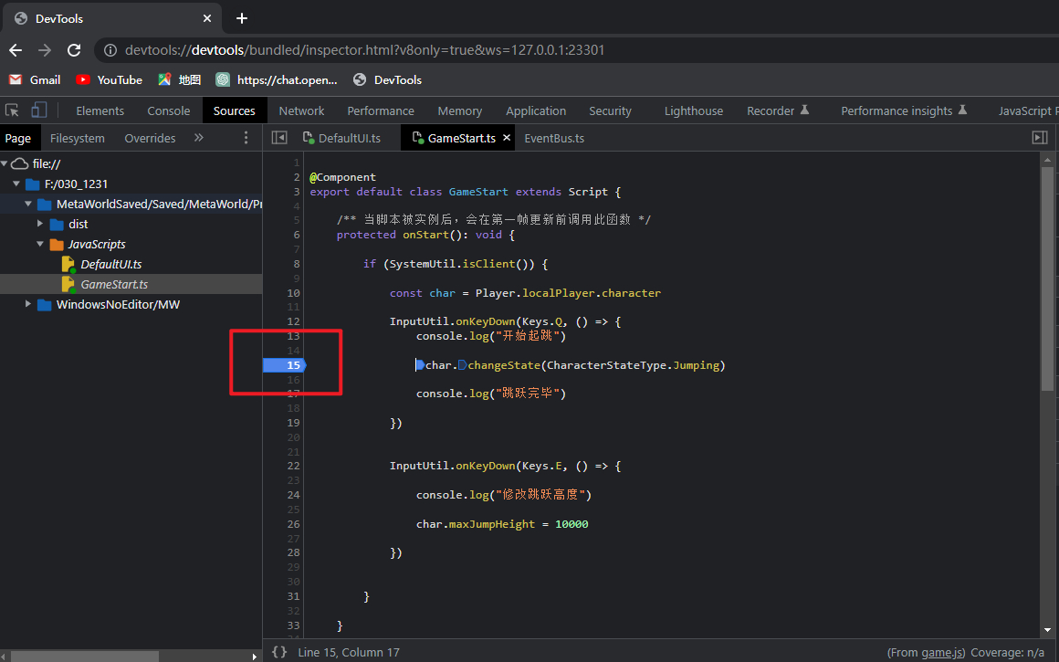This screenshot has width=1059, height=662.
Task: Switch to the Security panel
Action: coord(610,110)
